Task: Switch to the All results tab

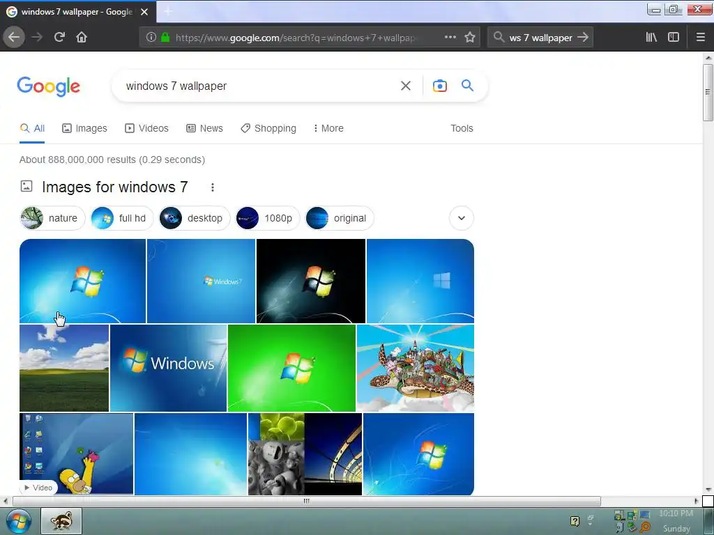Action: click(x=32, y=128)
